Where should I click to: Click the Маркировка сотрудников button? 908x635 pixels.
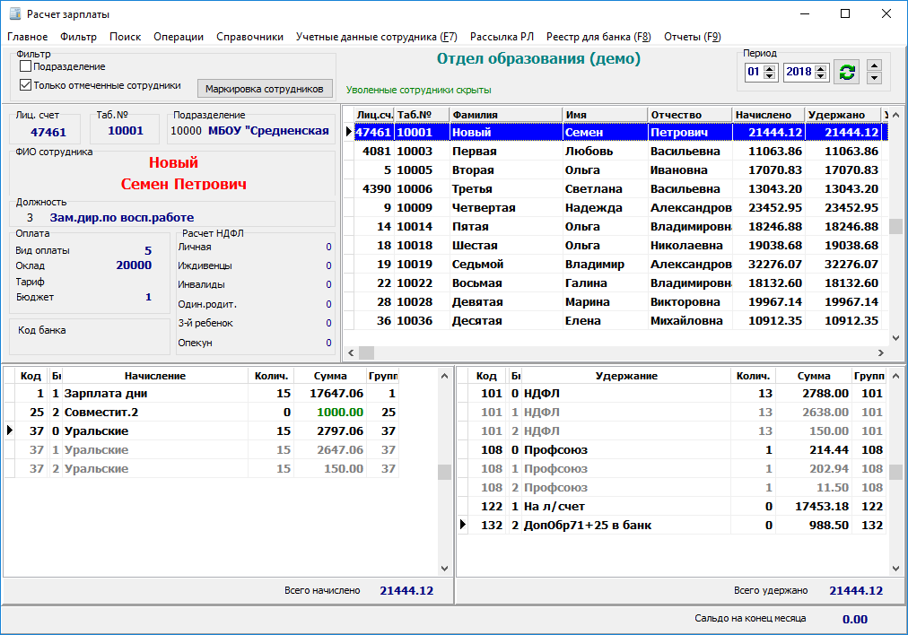coord(264,89)
